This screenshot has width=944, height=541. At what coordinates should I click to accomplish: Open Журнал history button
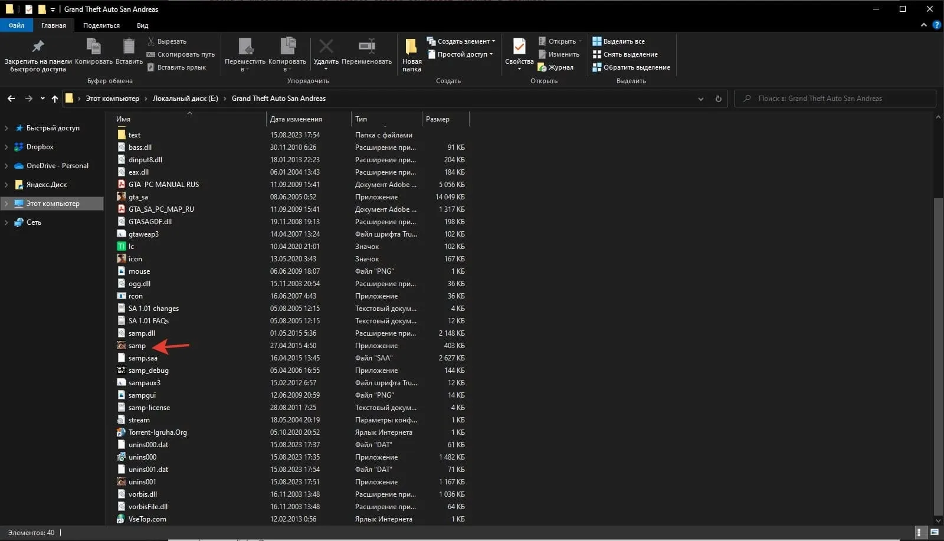click(x=556, y=67)
